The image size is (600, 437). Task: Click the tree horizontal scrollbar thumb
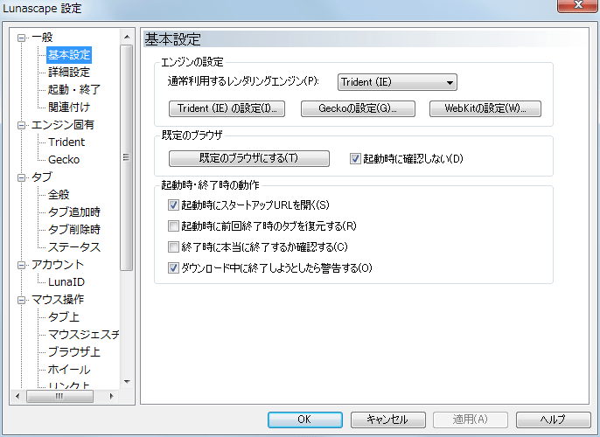[59, 397]
